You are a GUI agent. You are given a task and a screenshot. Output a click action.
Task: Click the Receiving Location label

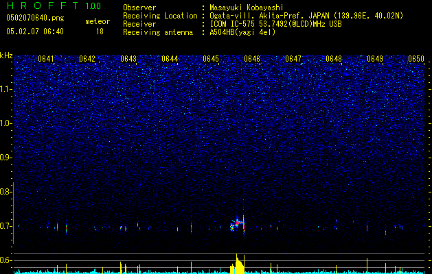[x=160, y=16]
